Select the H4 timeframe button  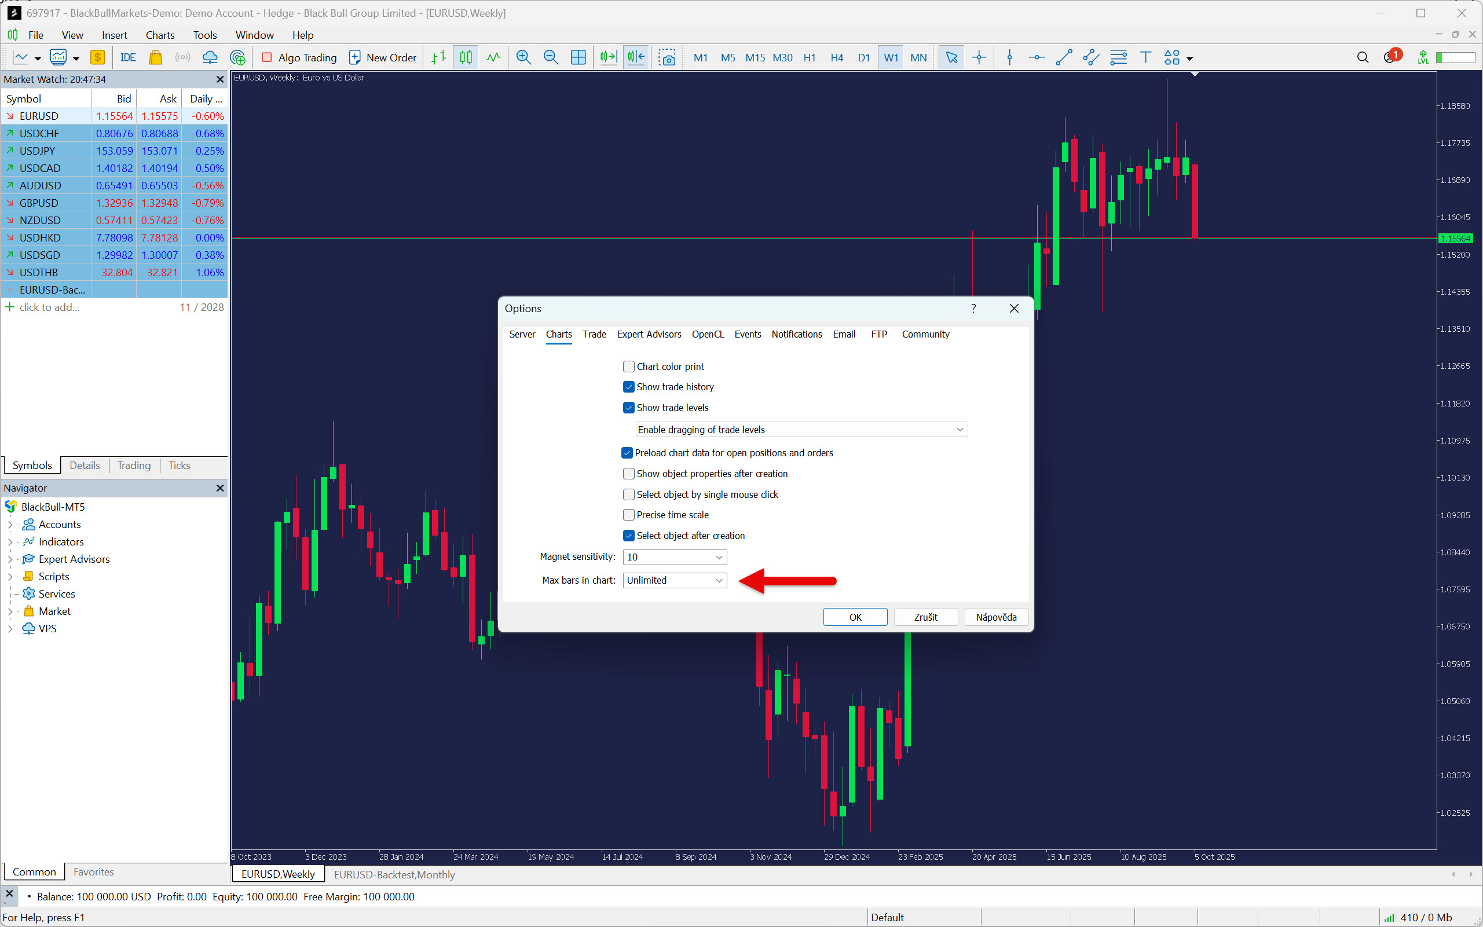[x=836, y=58]
